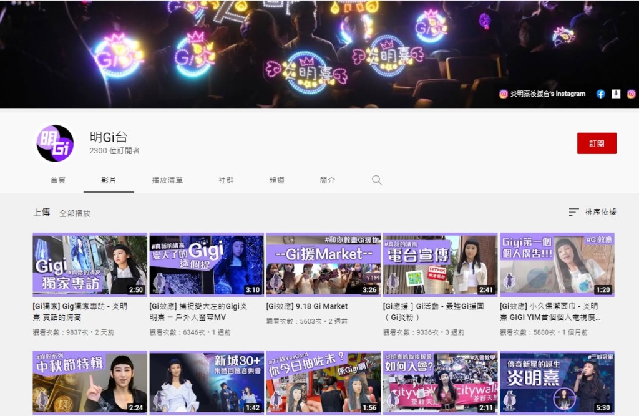This screenshot has width=639, height=416.
Task: Play the 新城30+ 音樂會 thumbnail
Action: tap(207, 382)
